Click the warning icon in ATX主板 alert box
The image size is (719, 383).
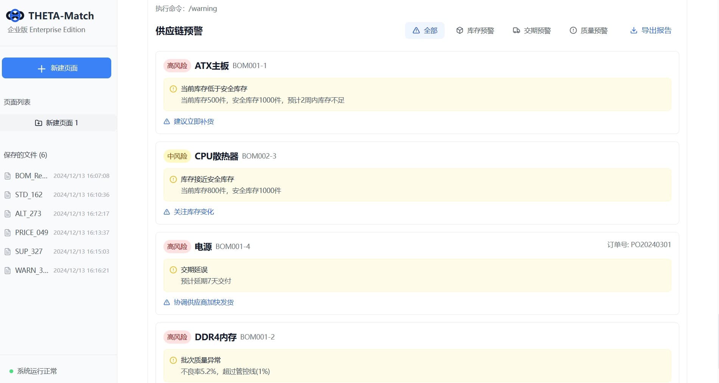[x=173, y=89]
